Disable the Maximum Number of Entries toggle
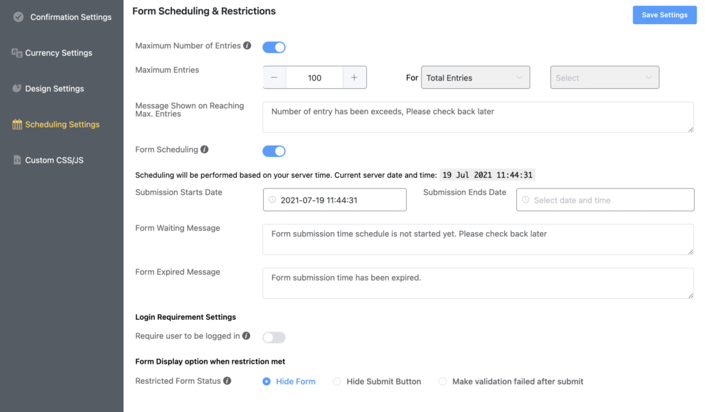The width and height of the screenshot is (705, 412). click(x=274, y=48)
